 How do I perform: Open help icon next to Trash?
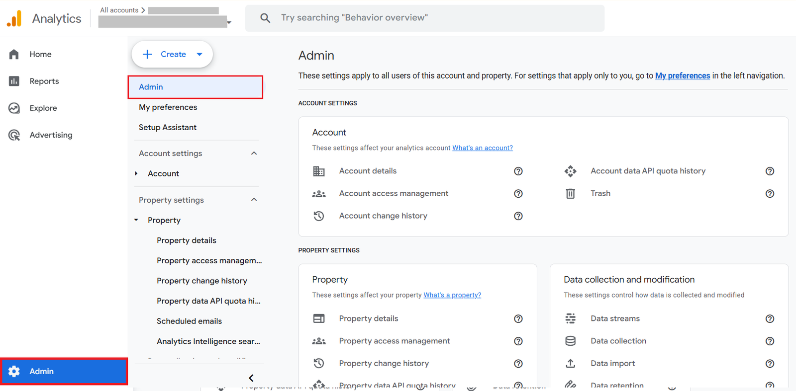[x=770, y=194]
